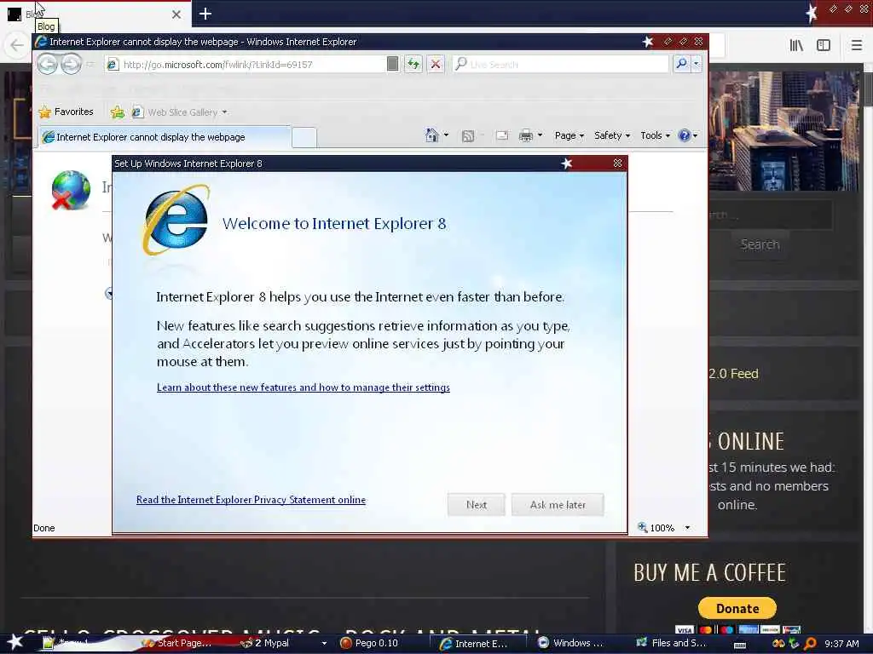Viewport: 873px width, 654px height.
Task: Open the Page menu
Action: (x=569, y=135)
